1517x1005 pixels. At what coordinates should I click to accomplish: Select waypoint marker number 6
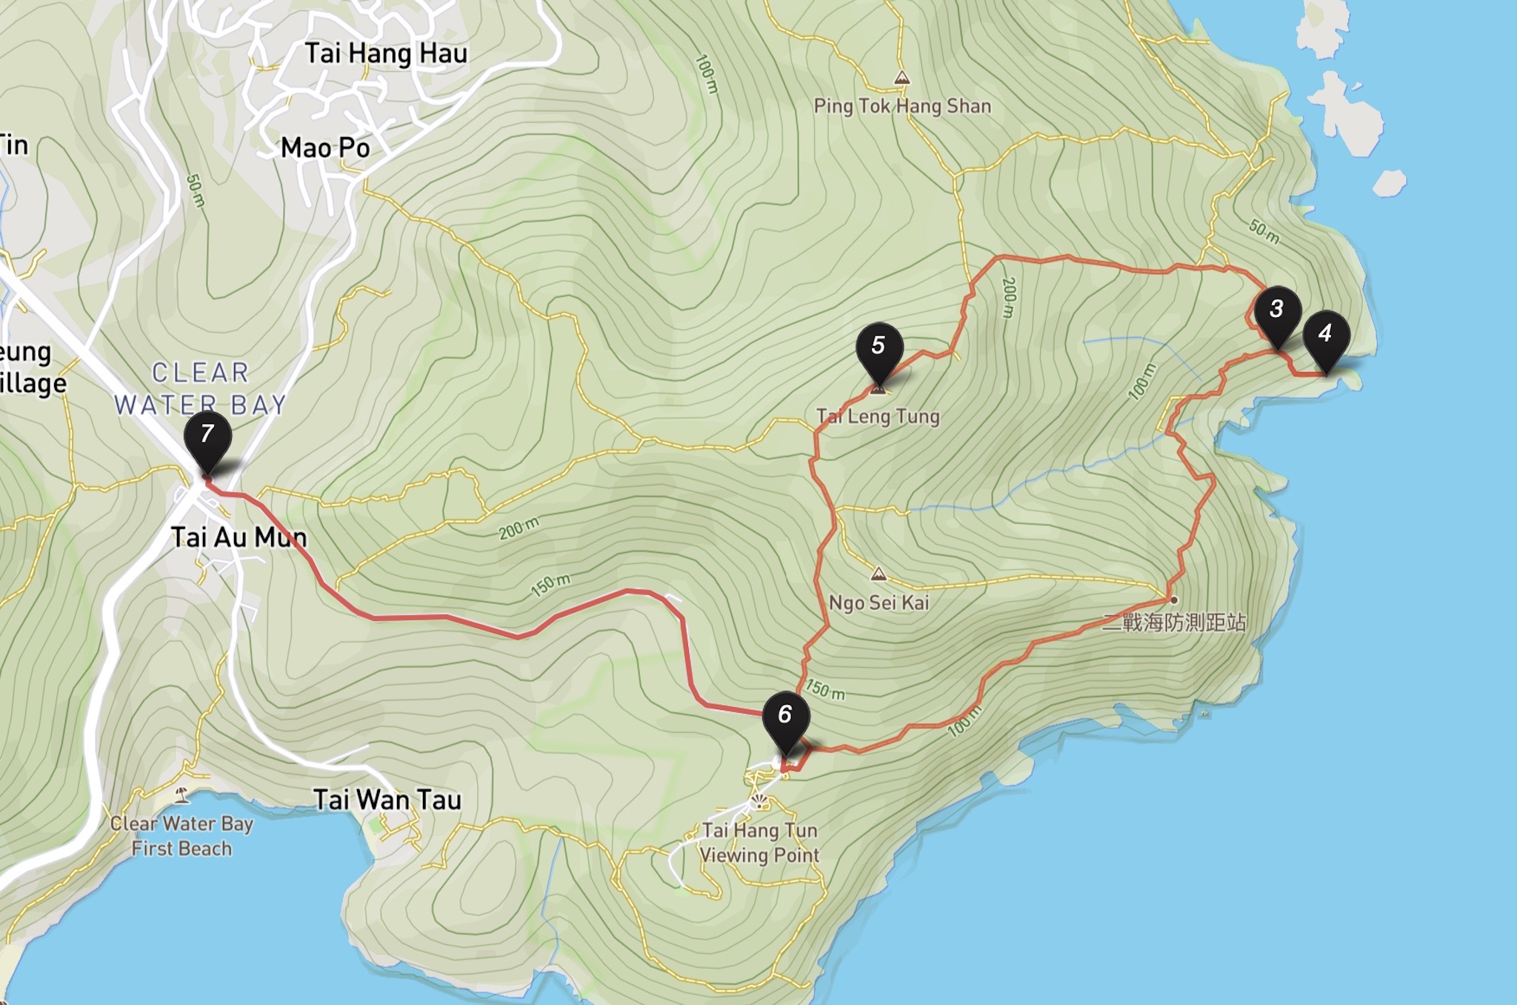point(785,722)
